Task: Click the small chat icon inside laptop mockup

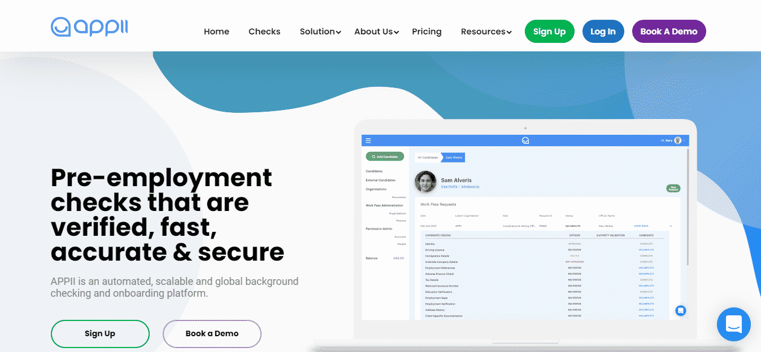Action: tap(680, 310)
